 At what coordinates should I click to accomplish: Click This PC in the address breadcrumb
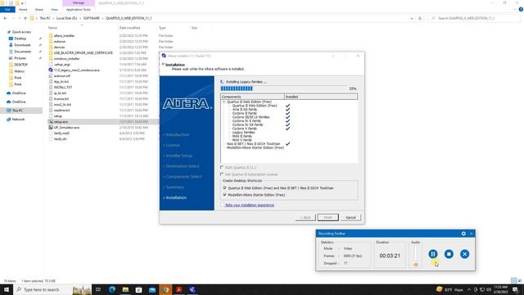(x=45, y=18)
